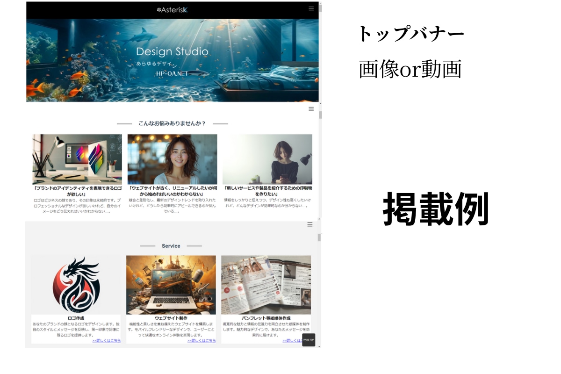The height and width of the screenshot is (374, 561).
Task: Open hamburger menu above Service heading
Action: click(309, 224)
